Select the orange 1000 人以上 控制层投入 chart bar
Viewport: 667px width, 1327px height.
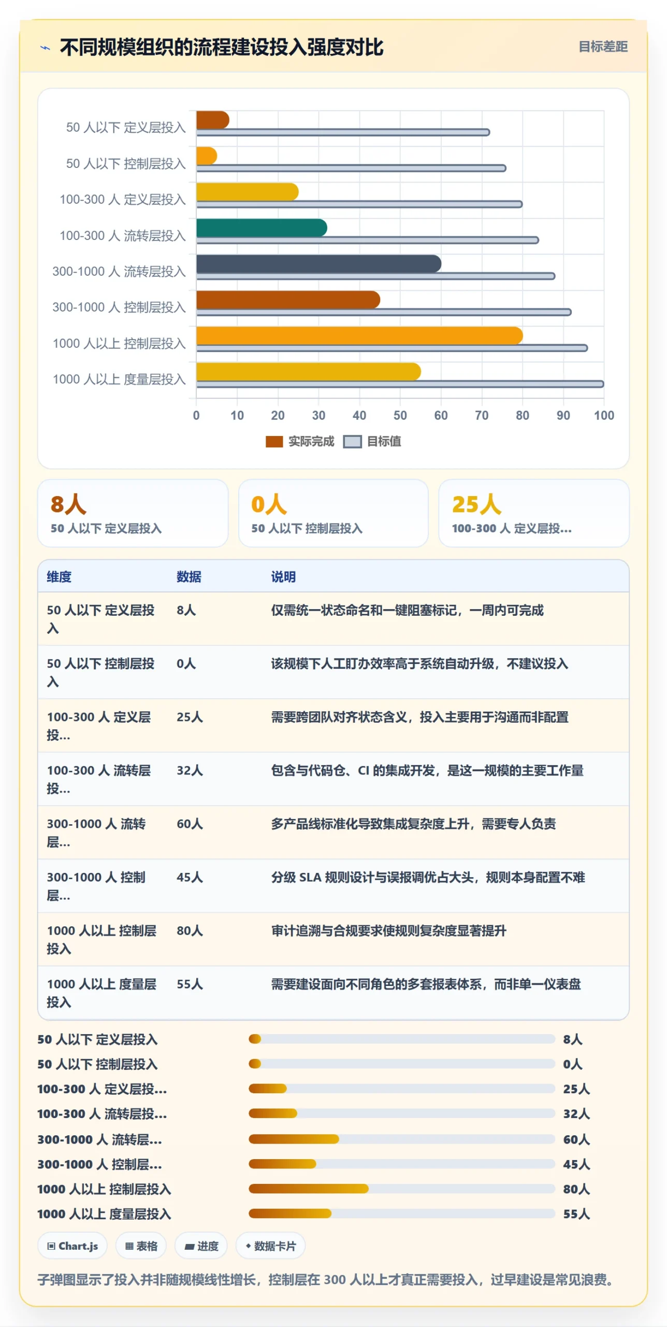359,335
